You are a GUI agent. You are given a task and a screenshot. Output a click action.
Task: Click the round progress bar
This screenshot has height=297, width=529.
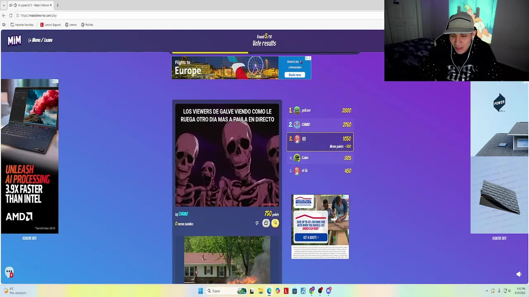click(x=264, y=52)
